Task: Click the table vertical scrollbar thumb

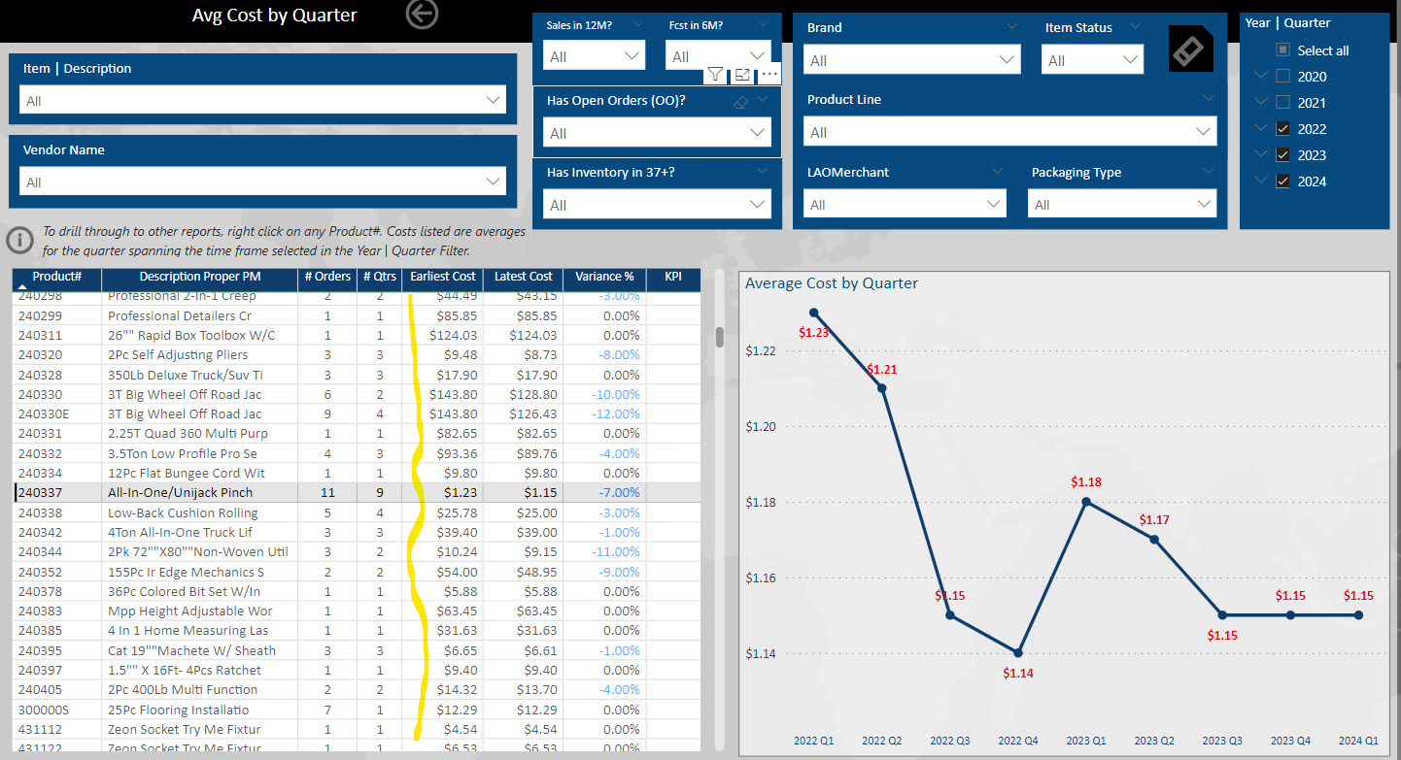Action: pyautogui.click(x=720, y=337)
